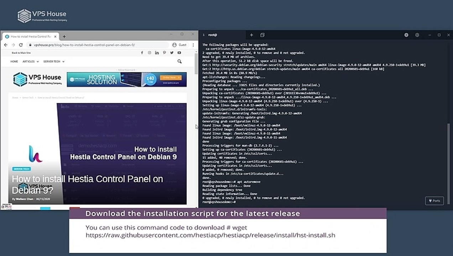Click the 'apt autoremove' command line
Viewport: 453px width, 256px height.
point(231,182)
